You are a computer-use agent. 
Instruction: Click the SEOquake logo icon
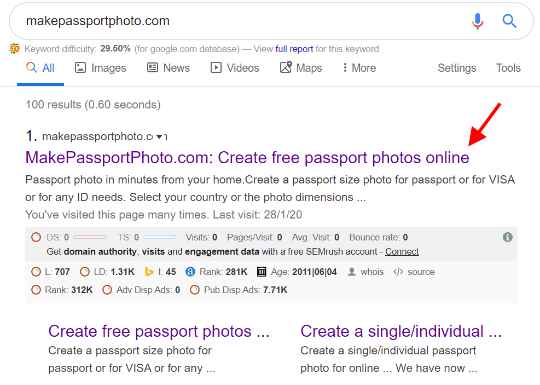pos(15,49)
